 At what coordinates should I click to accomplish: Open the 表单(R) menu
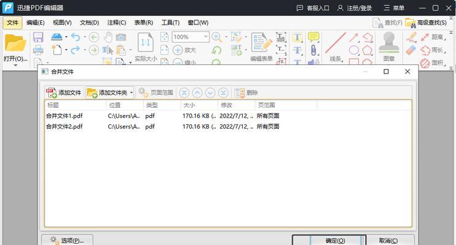pyautogui.click(x=143, y=23)
